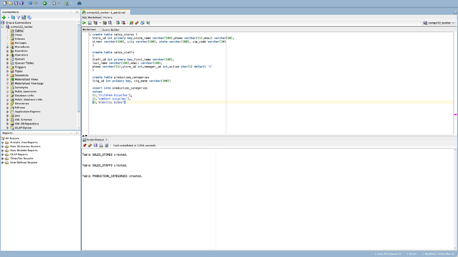The height and width of the screenshot is (257, 458).
Task: Undo the last edit
Action: click(30, 3)
